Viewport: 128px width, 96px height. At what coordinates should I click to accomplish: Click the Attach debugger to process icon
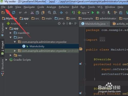click(109, 13)
